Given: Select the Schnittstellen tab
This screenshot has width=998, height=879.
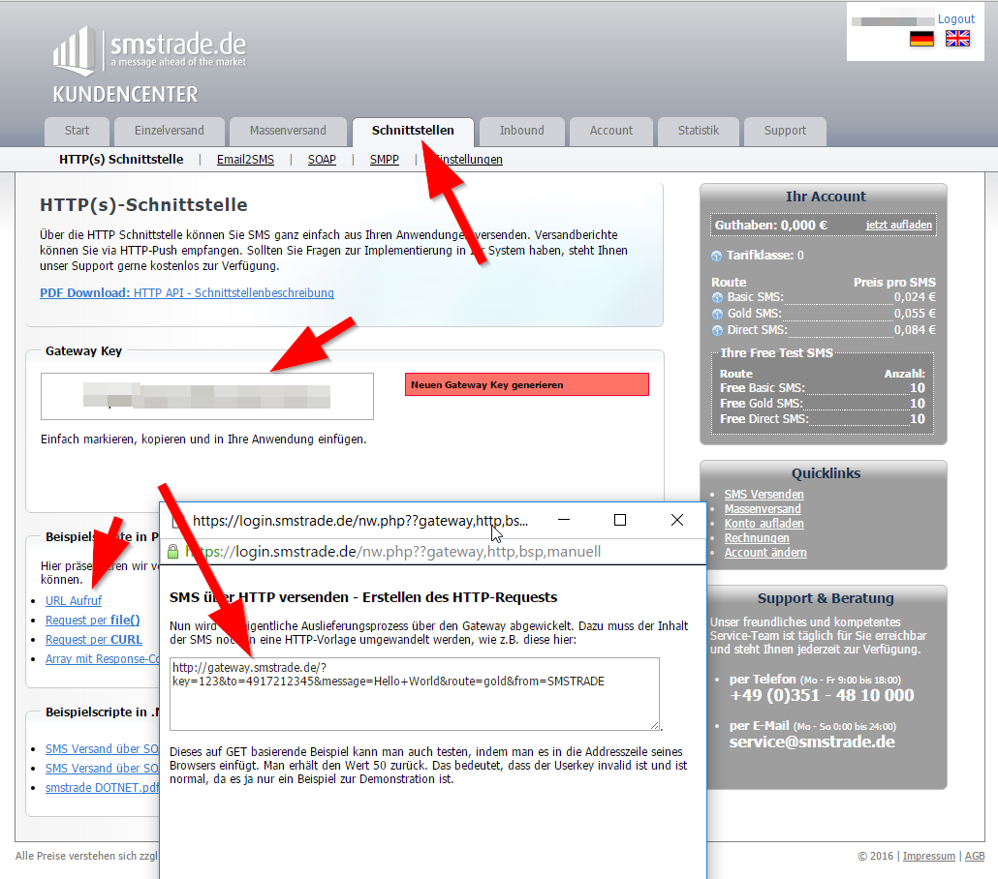Looking at the screenshot, I should (413, 131).
